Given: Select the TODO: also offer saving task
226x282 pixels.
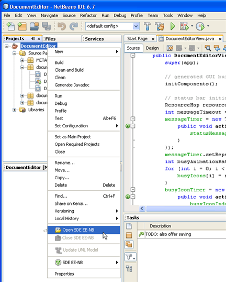Looking at the screenshot, I should [x=182, y=234].
